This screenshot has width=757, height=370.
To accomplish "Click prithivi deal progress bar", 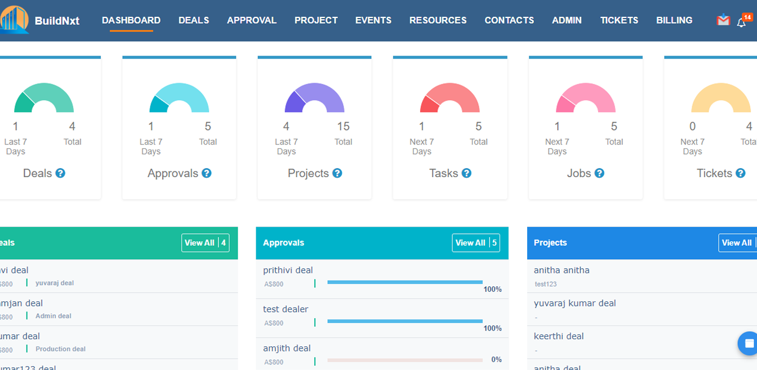I will point(405,282).
